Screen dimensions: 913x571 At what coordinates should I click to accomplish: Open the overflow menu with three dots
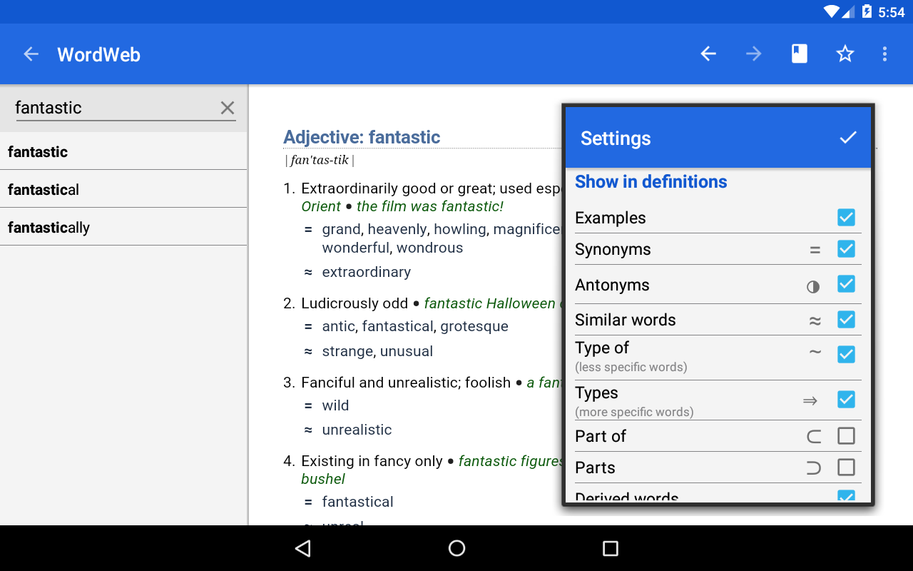884,54
